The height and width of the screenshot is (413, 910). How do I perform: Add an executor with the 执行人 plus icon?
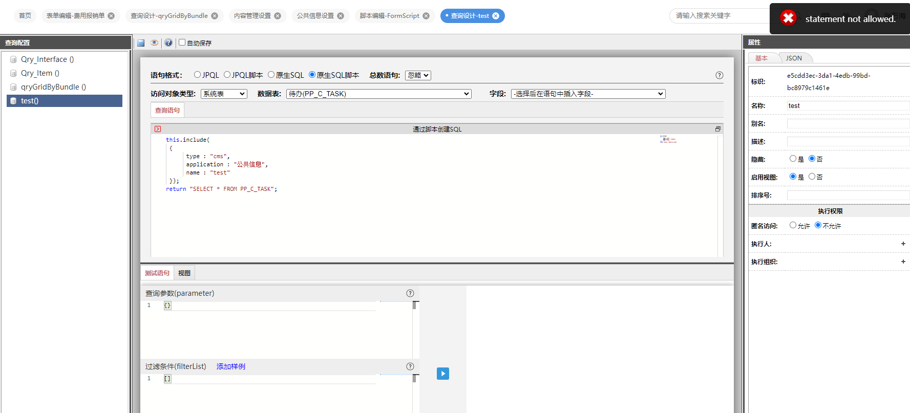903,244
